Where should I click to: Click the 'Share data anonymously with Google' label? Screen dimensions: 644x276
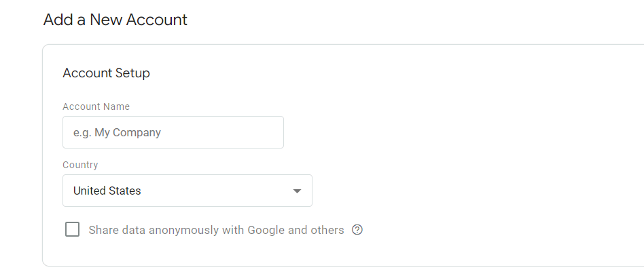tap(216, 230)
